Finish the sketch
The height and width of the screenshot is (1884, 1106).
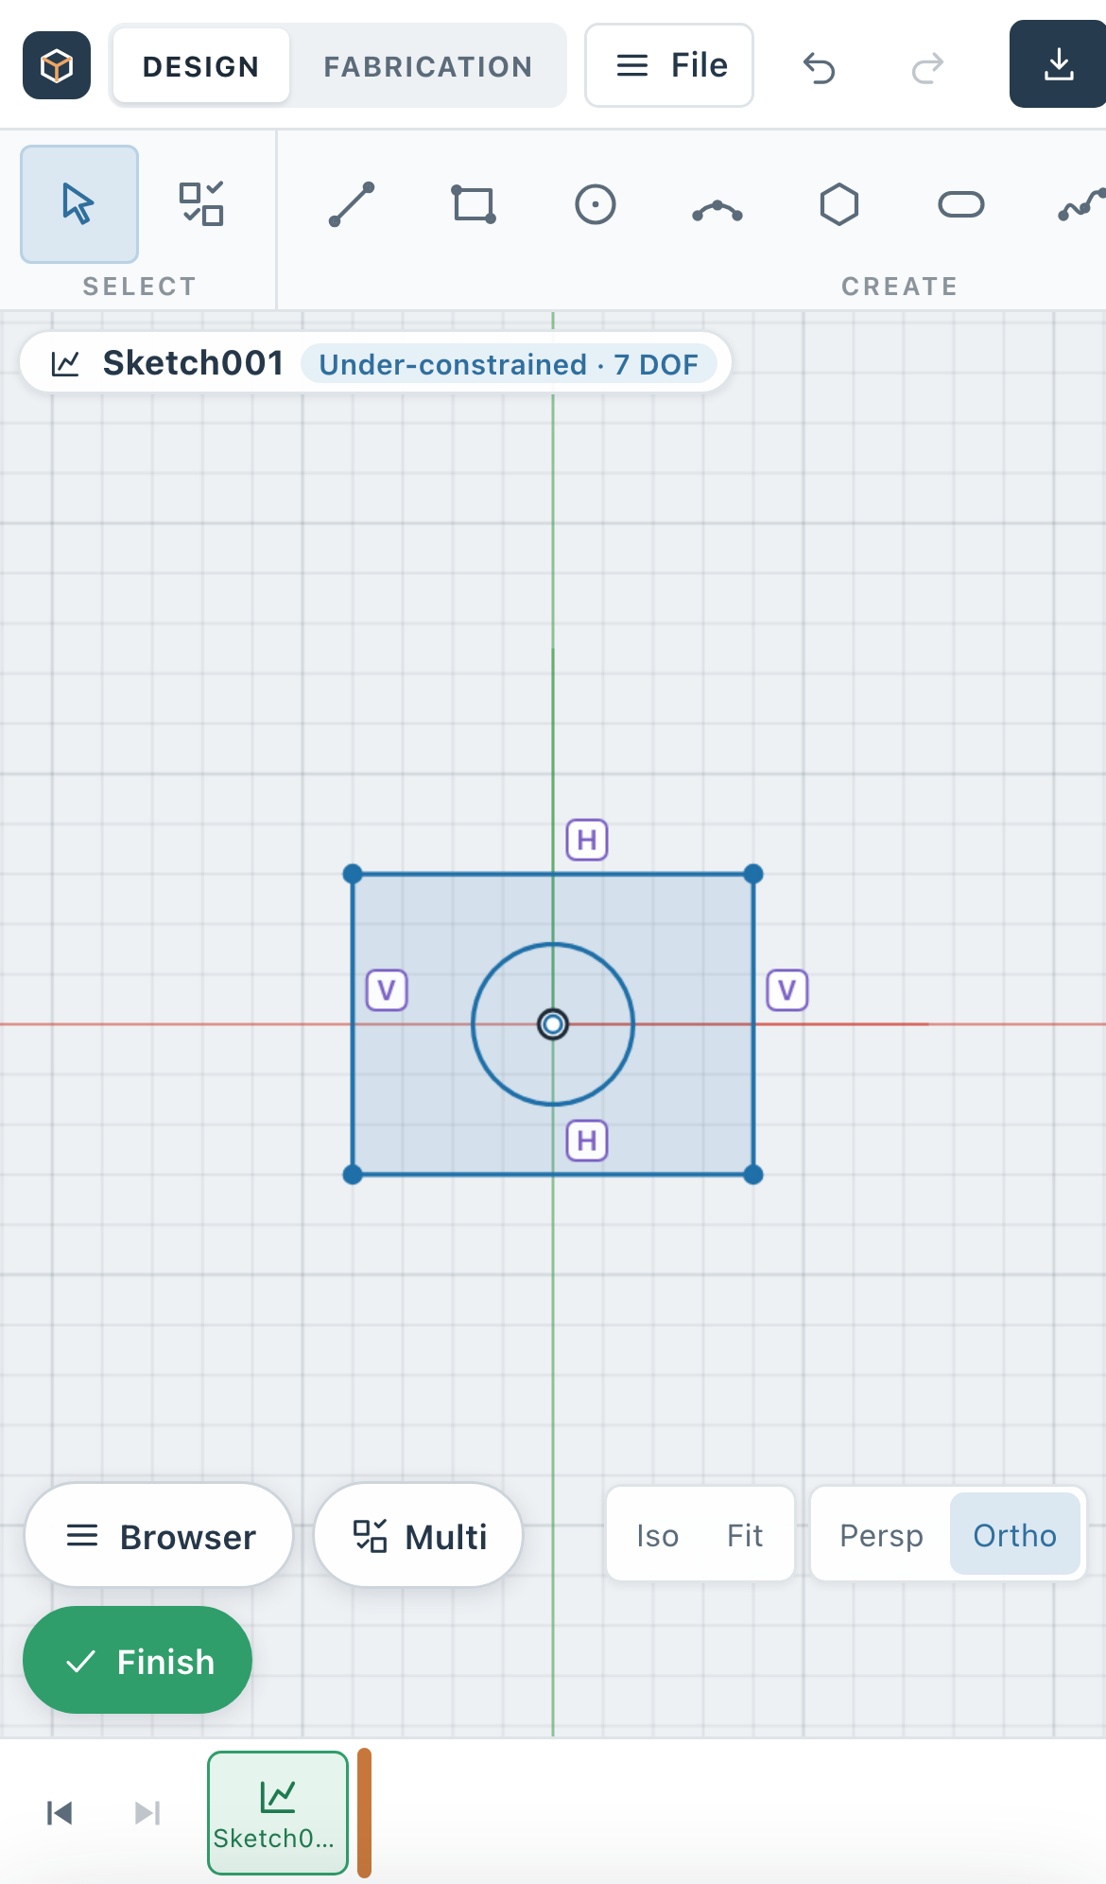138,1661
